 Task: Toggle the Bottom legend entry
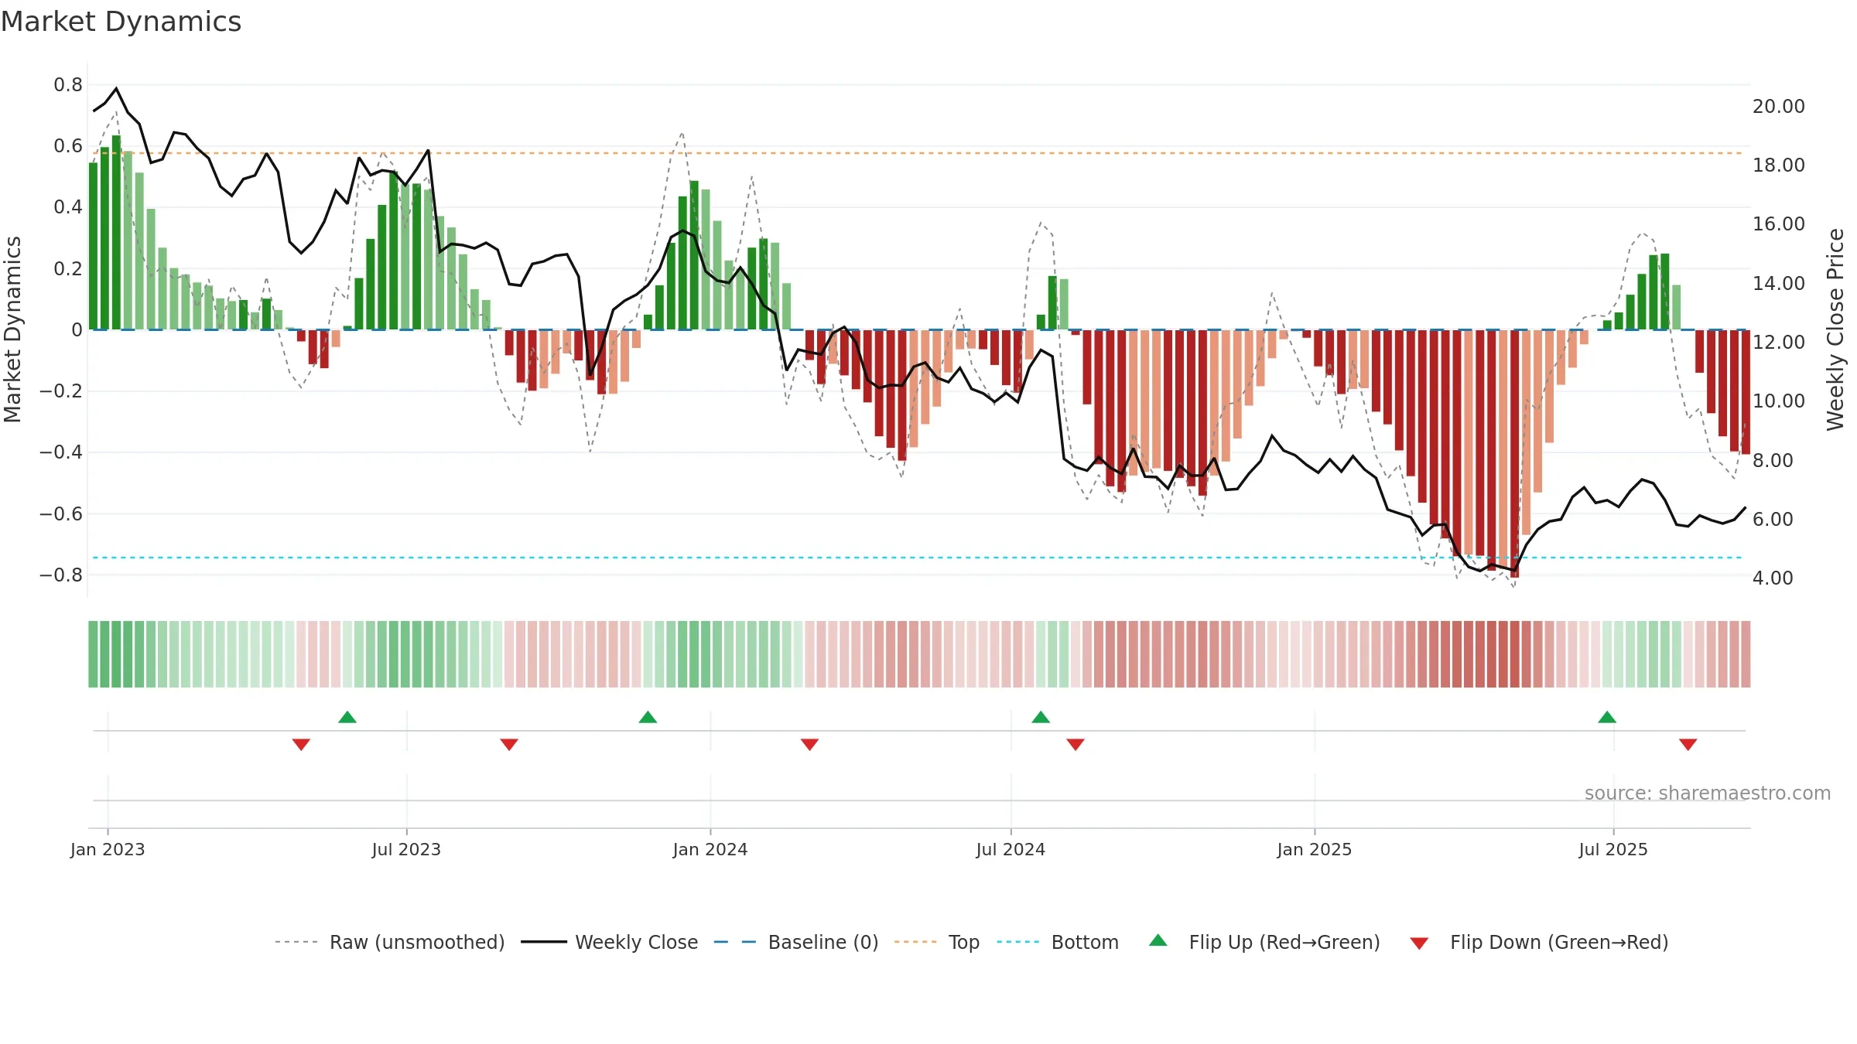[1057, 942]
